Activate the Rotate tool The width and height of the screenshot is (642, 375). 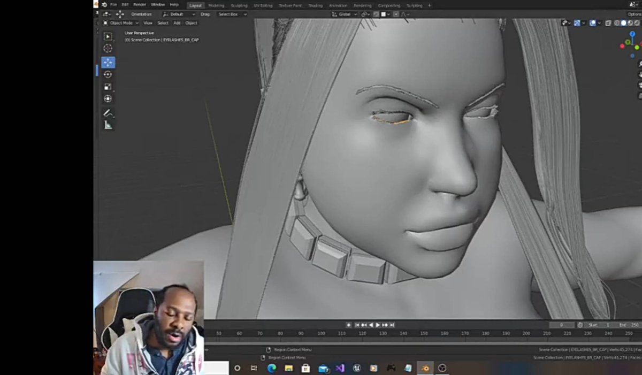pyautogui.click(x=108, y=74)
